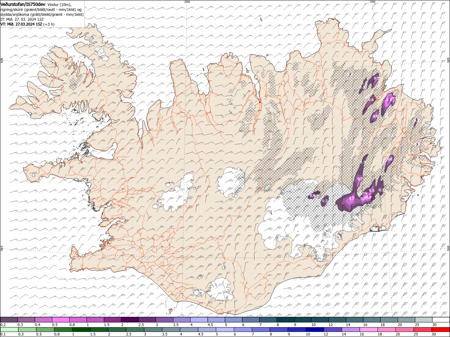Click the 0.1 label in the rain legend
450x337 pixels.
coord(3,335)
